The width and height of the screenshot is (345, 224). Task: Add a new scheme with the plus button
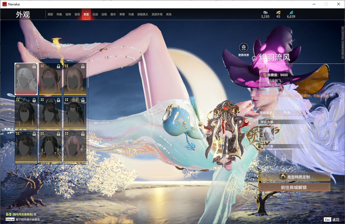[267, 157]
